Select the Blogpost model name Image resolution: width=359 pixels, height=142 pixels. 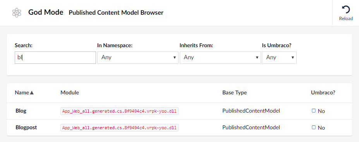(26, 127)
